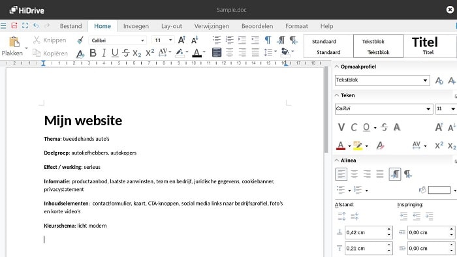Toggle Subscript in the ribbon

(x=137, y=53)
